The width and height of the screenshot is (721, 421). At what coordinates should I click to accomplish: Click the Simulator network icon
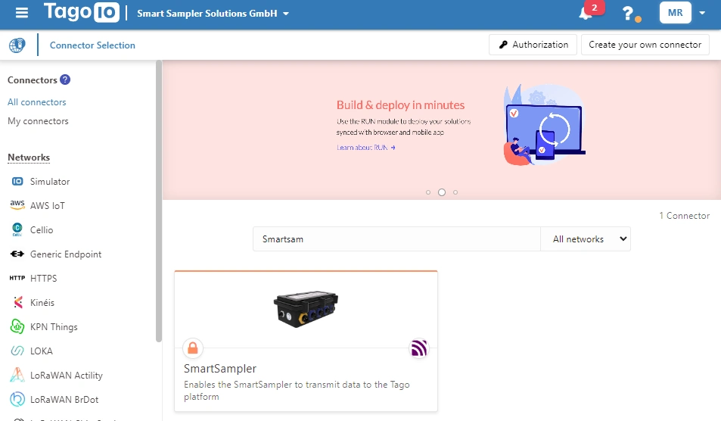pos(17,181)
